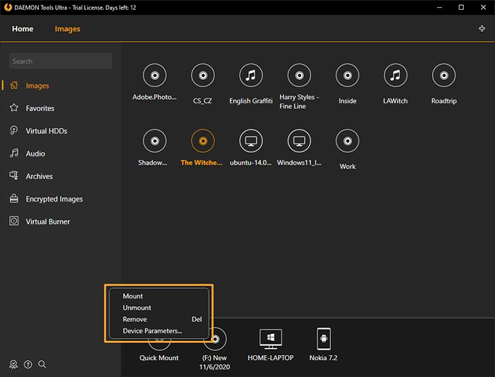This screenshot has width=495, height=377.
Task: Click the Search input field
Action: [x=60, y=62]
